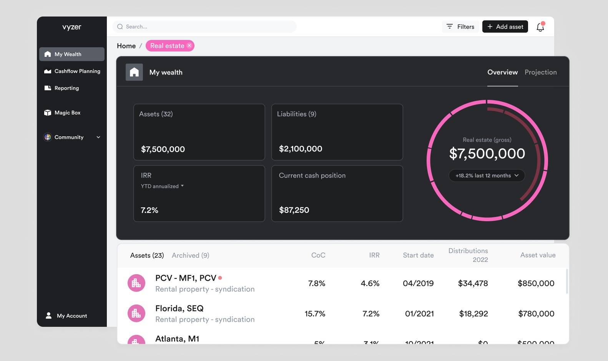Viewport: 608px width, 361px height.
Task: Click the table vertical scrollbar
Action: pyautogui.click(x=567, y=281)
